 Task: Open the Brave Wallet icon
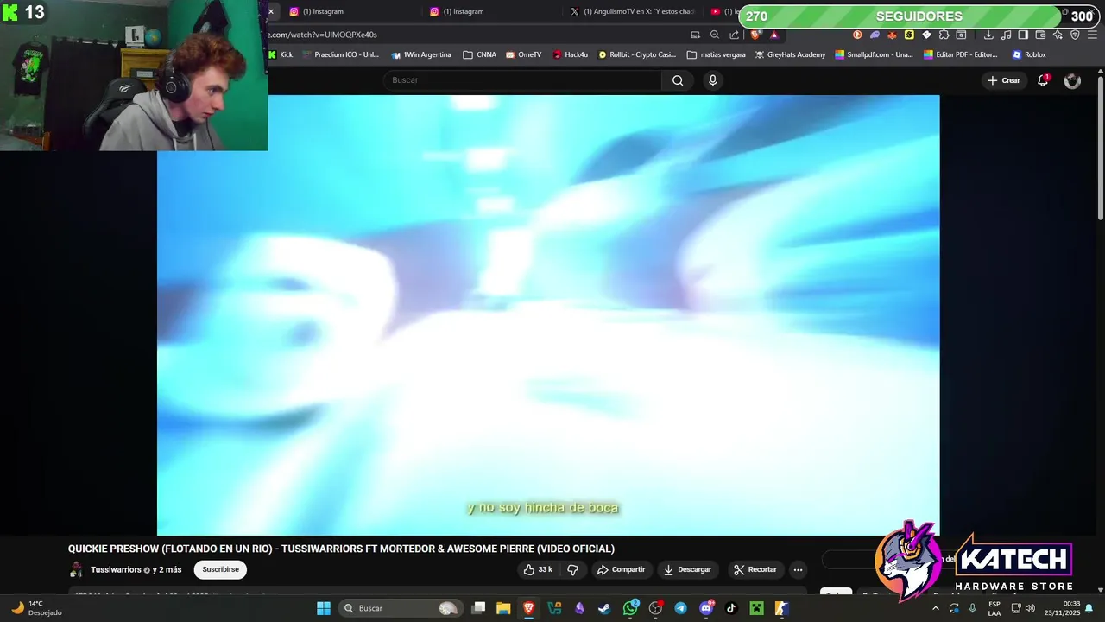(1039, 35)
